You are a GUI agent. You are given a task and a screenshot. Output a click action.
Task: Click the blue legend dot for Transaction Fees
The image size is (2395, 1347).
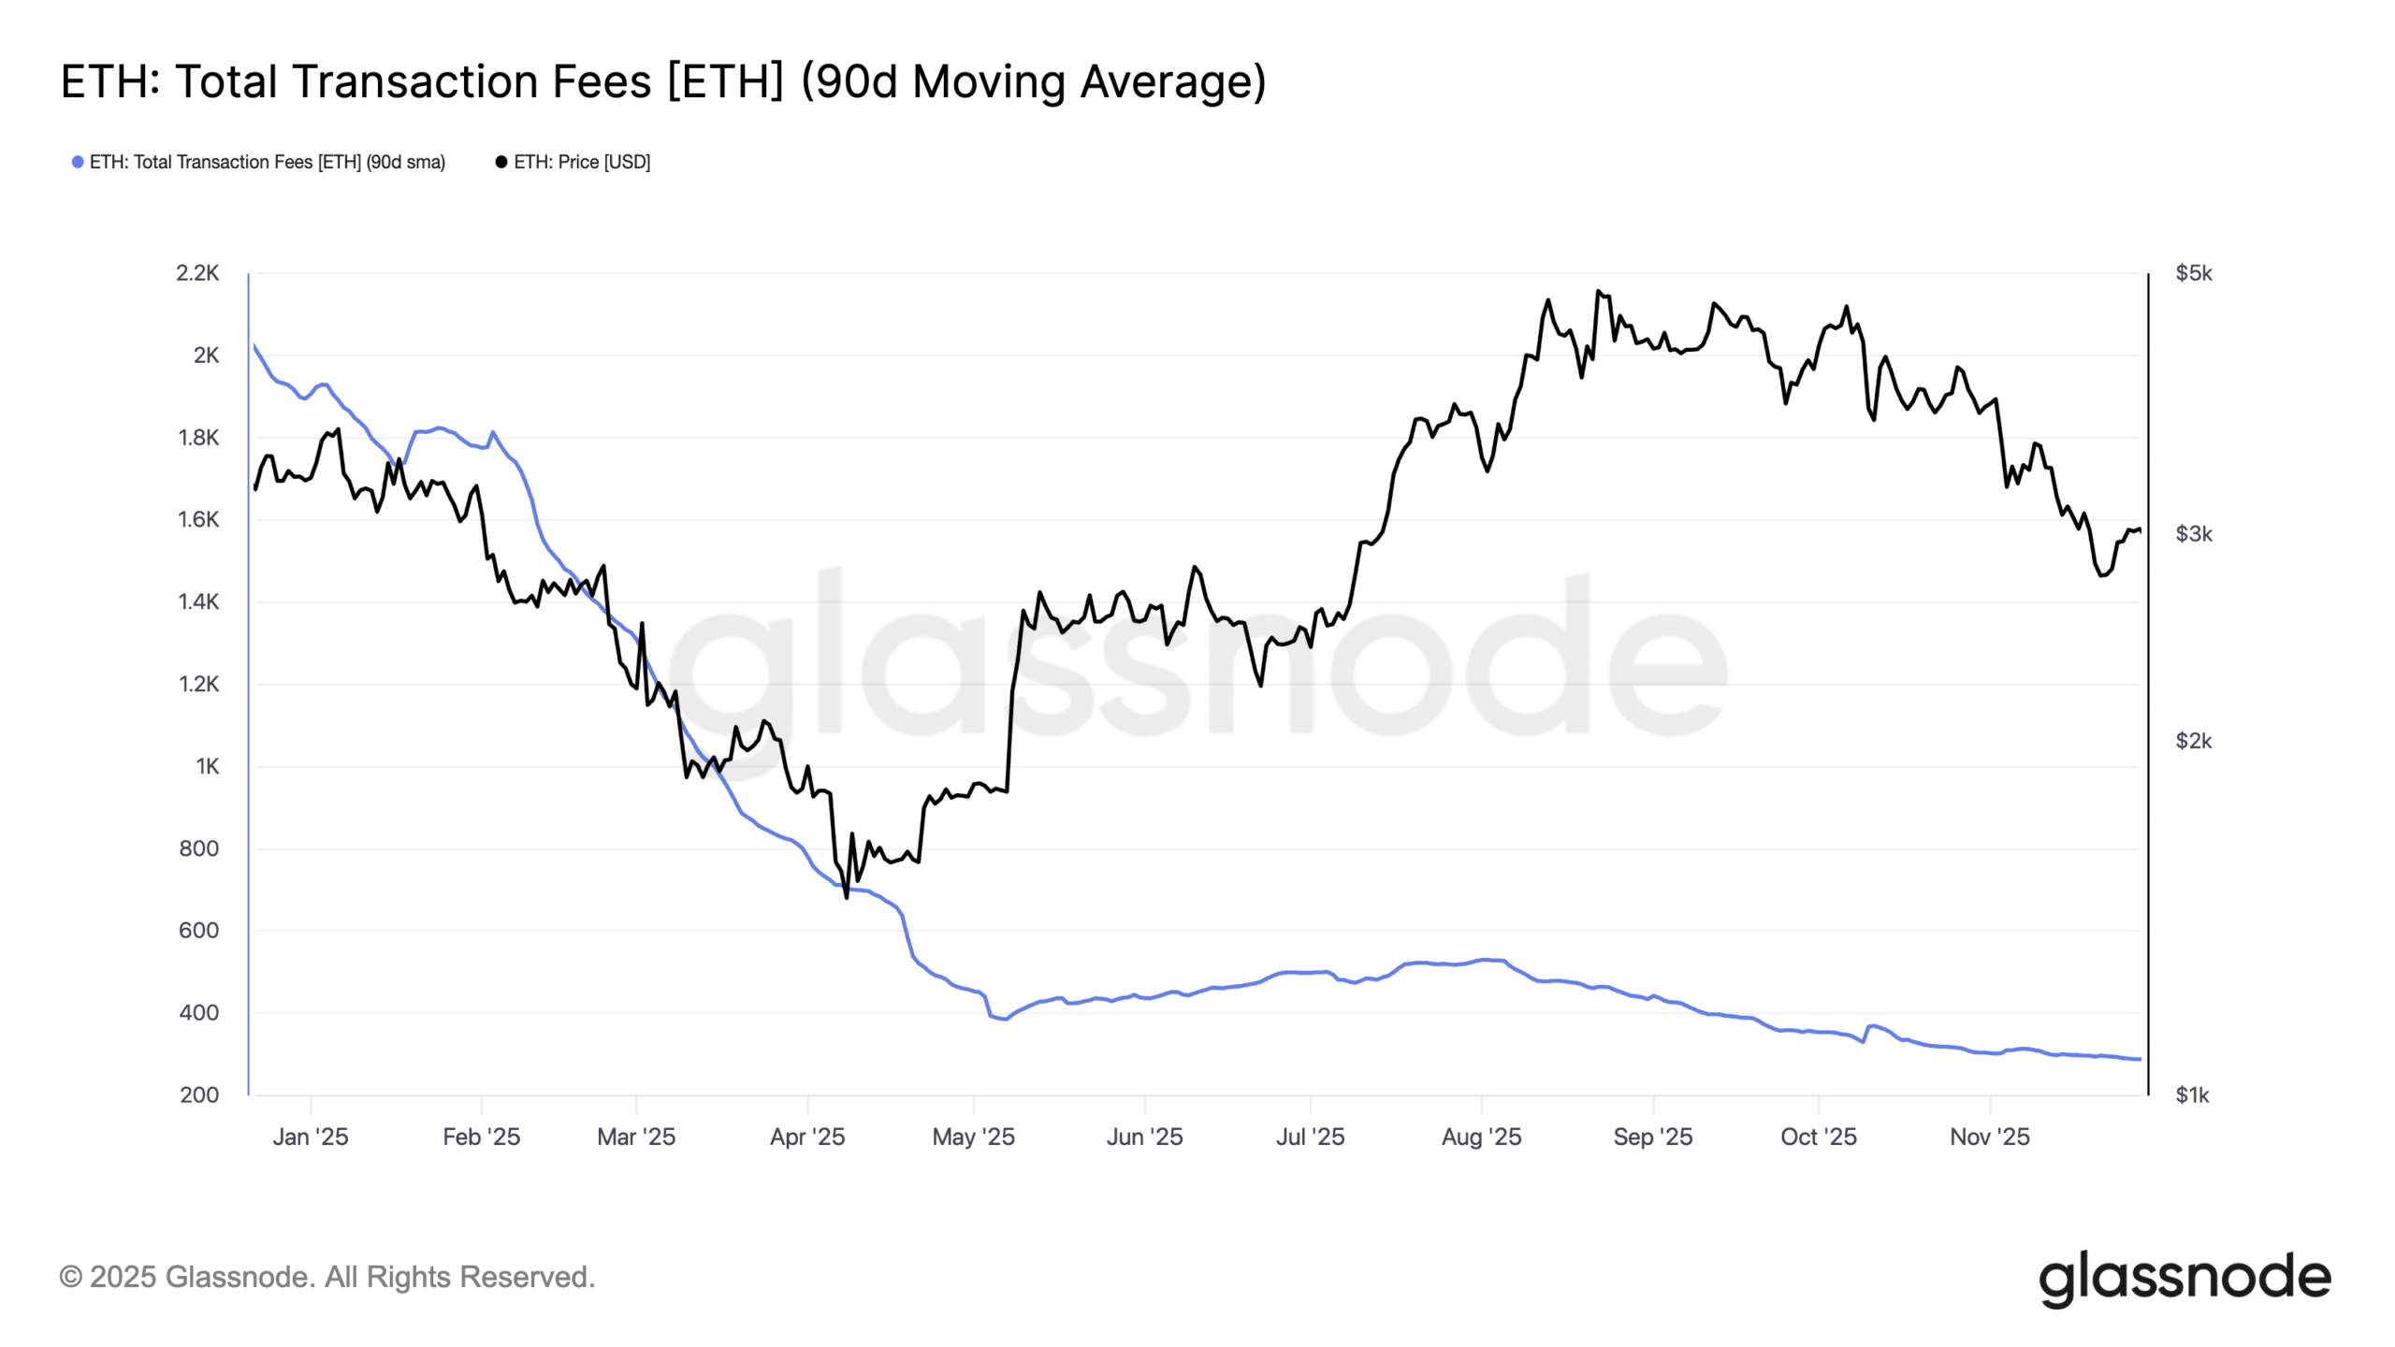click(x=78, y=162)
